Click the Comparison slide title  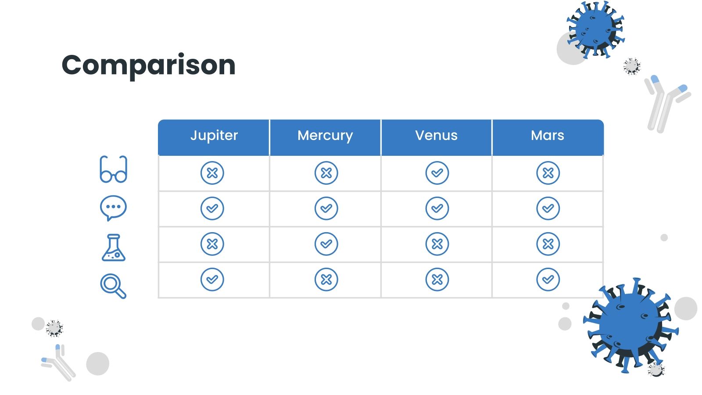(x=149, y=65)
